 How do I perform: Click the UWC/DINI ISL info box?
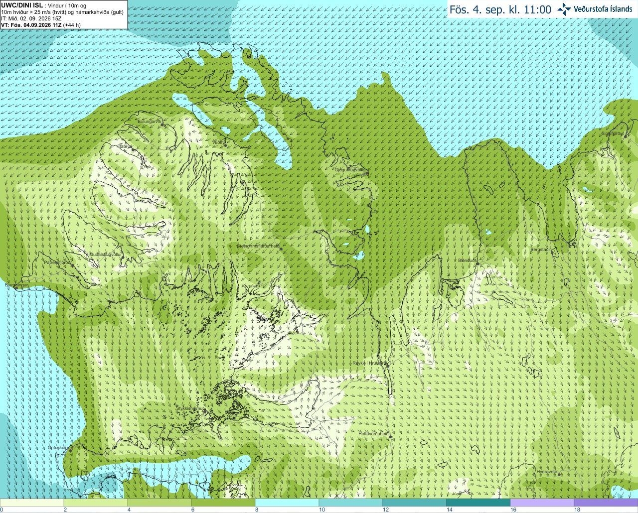(x=63, y=14)
